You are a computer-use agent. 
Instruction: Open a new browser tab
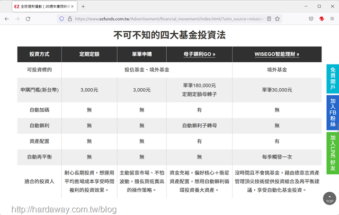[x=83, y=6]
